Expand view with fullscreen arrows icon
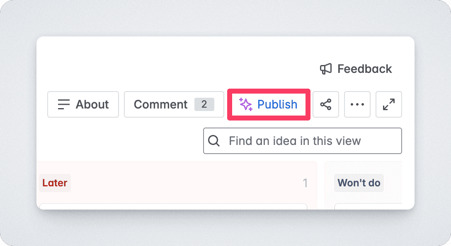451x246 pixels. pos(388,104)
